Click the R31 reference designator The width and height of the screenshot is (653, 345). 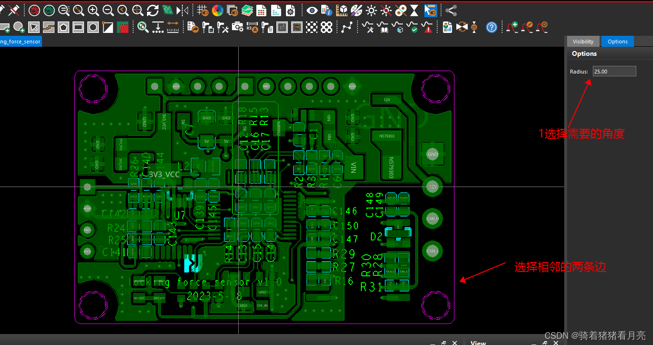[x=371, y=287]
